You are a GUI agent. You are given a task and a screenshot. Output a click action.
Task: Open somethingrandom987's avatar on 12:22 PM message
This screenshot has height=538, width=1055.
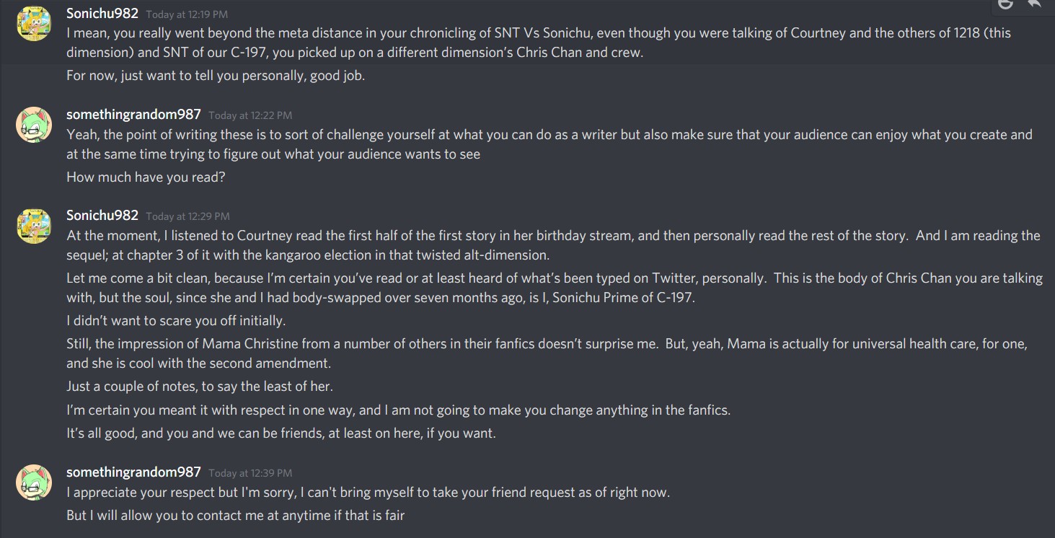(34, 125)
